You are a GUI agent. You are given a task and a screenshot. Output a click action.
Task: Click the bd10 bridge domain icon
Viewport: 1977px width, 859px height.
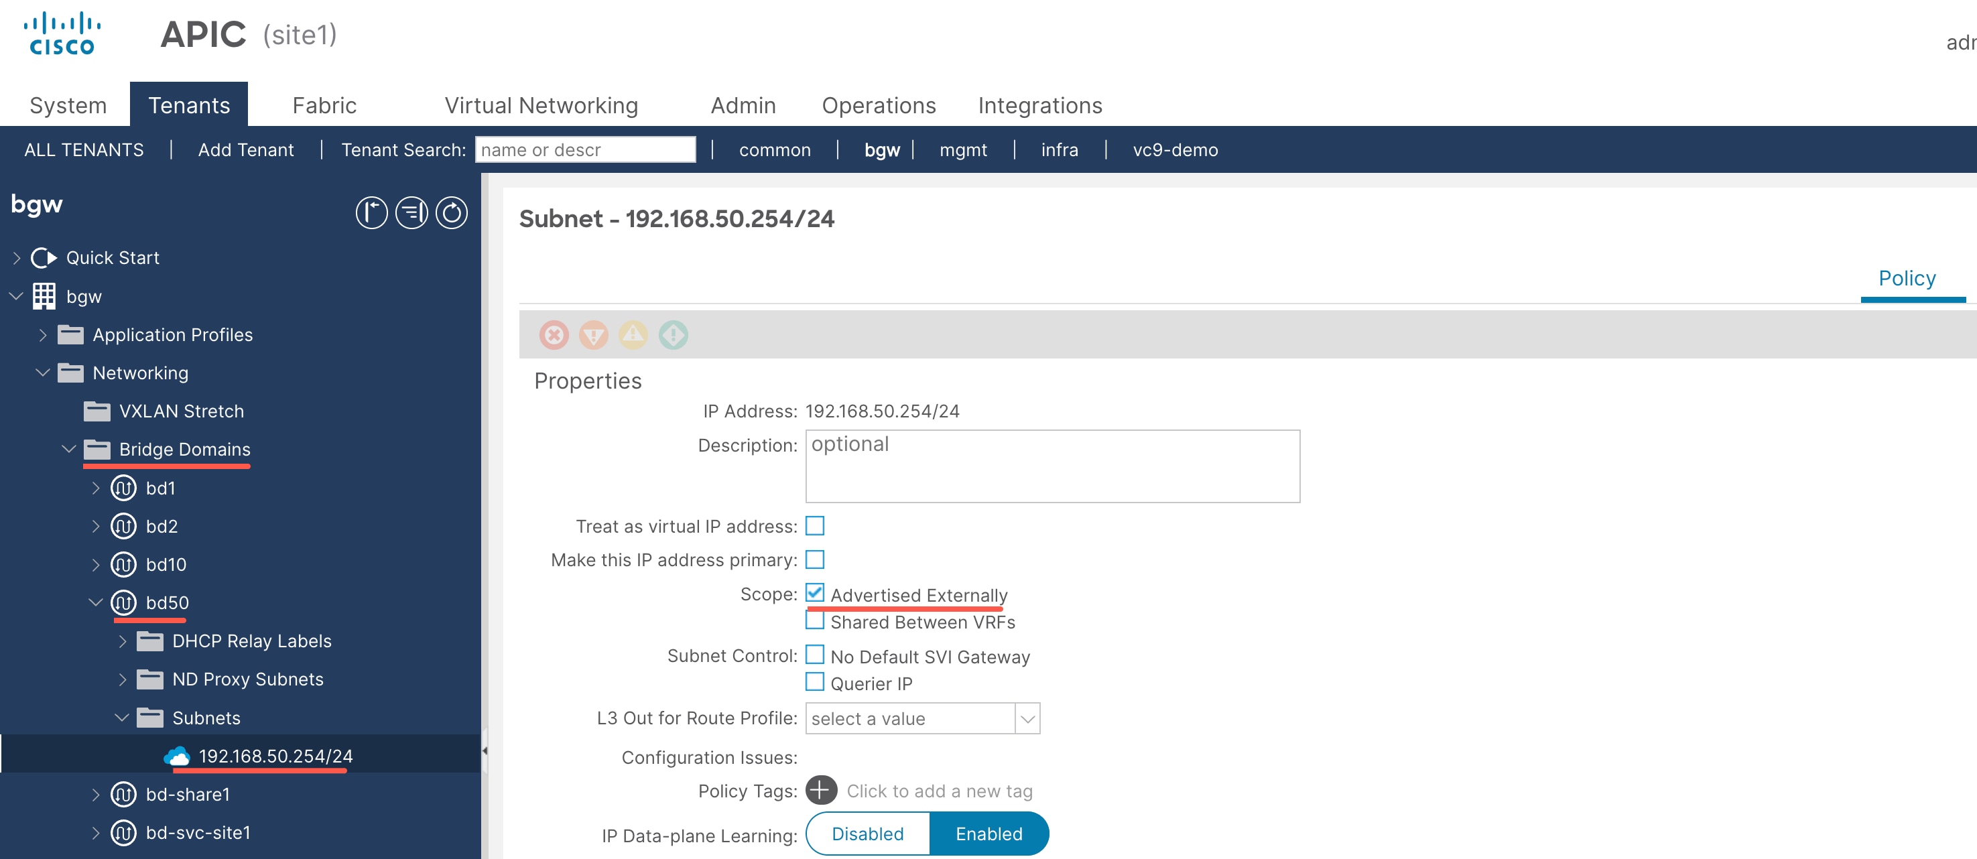(x=123, y=565)
